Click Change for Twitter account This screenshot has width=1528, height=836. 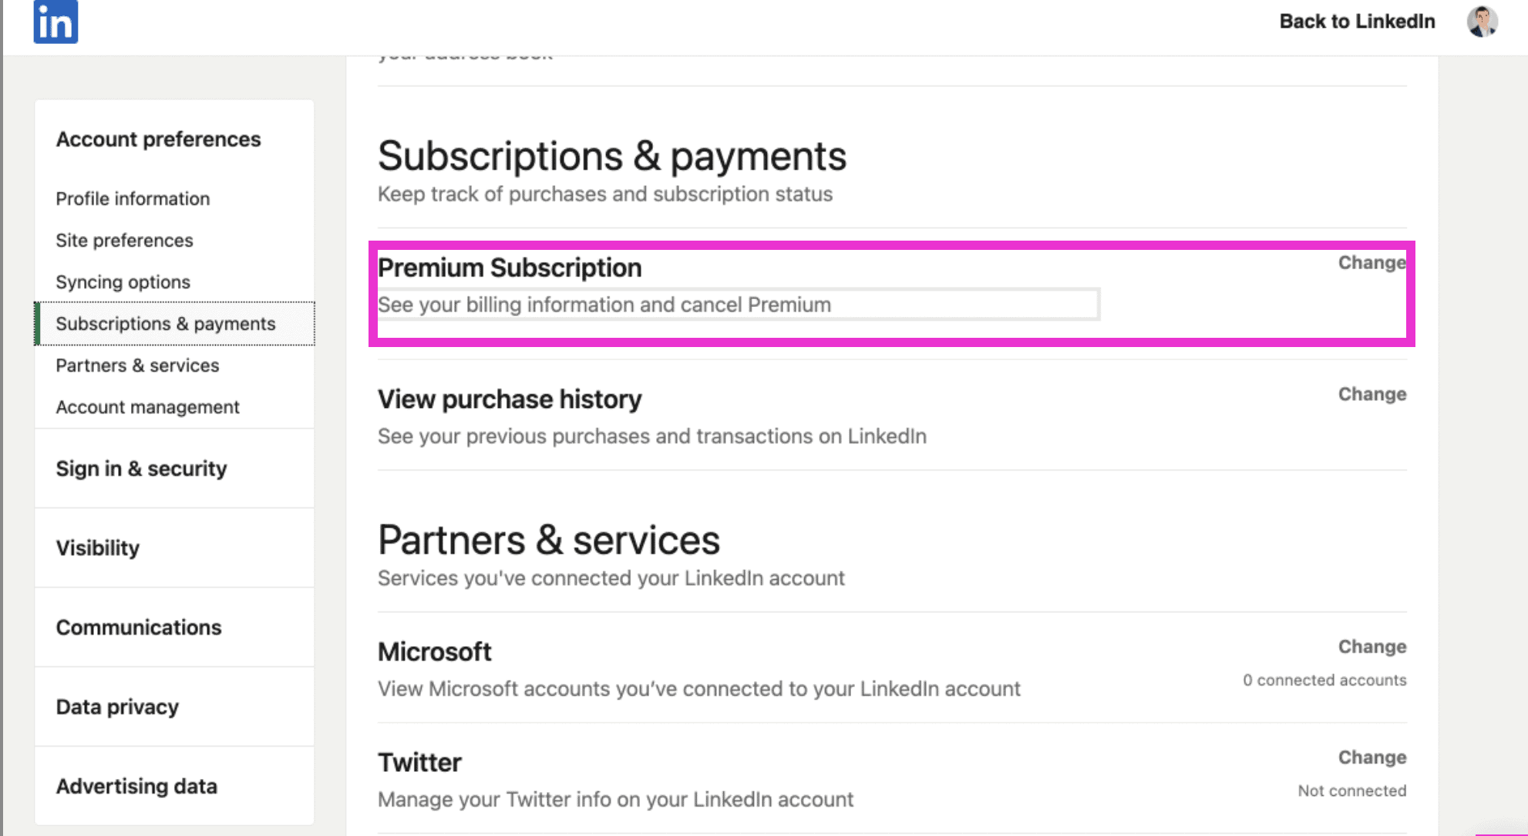pos(1371,757)
